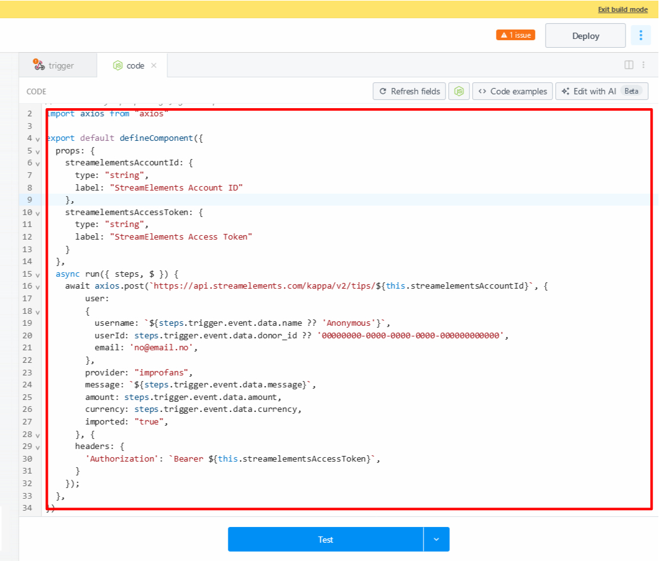The image size is (659, 561).
Task: Click the Node.js icon on code tab
Action: click(118, 65)
